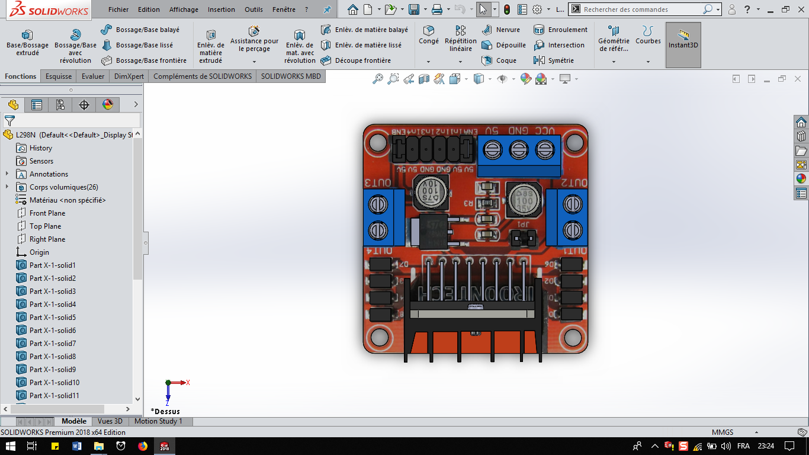The image size is (809, 455).
Task: Switch to the Esquisse tab
Action: (x=59, y=76)
